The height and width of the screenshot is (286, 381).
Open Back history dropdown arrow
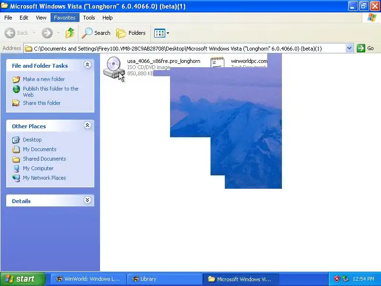pos(34,32)
